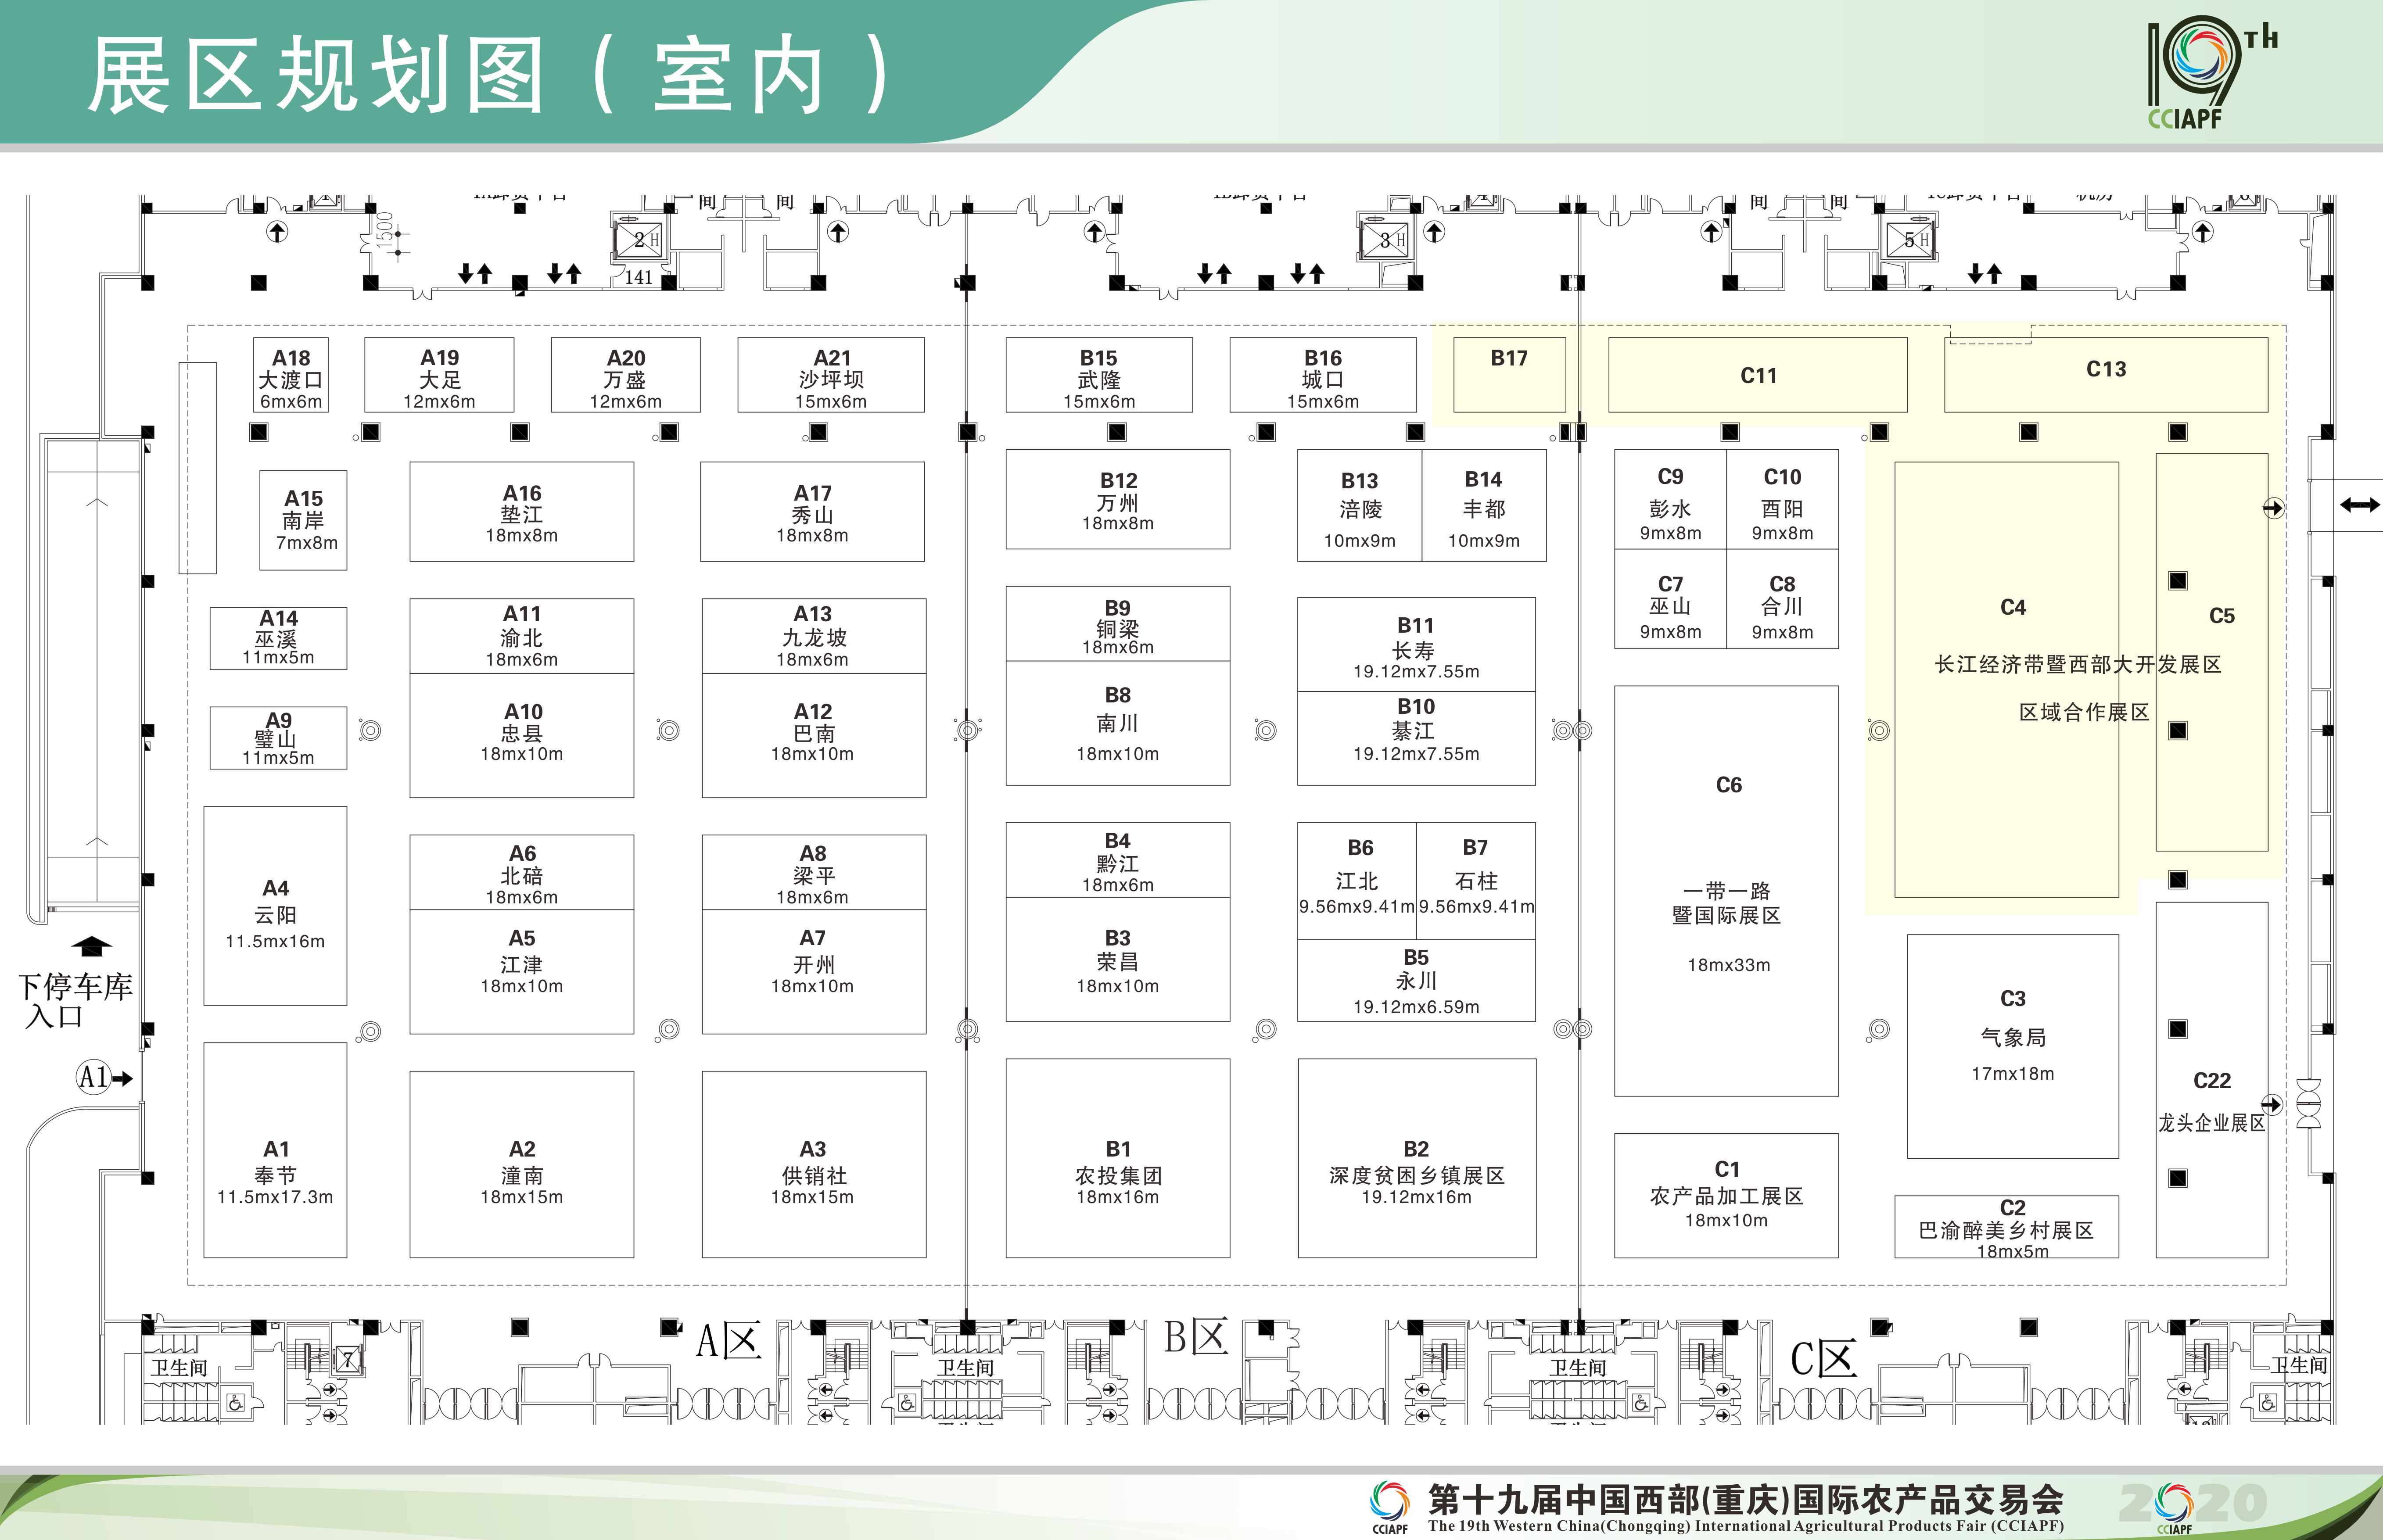
Task: Click the 2H elevator symbol
Action: click(x=638, y=240)
